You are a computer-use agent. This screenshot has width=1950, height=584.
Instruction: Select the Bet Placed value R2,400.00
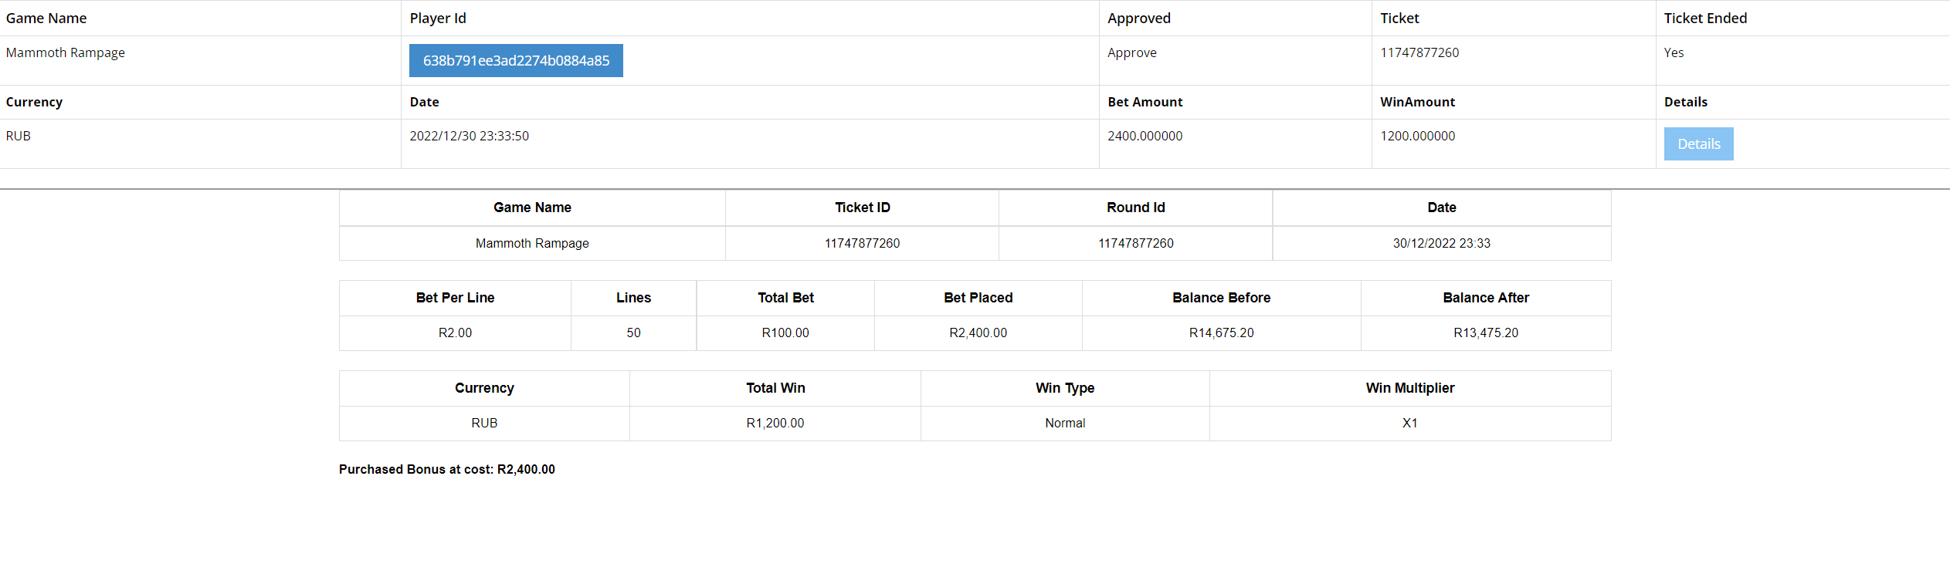(x=978, y=333)
